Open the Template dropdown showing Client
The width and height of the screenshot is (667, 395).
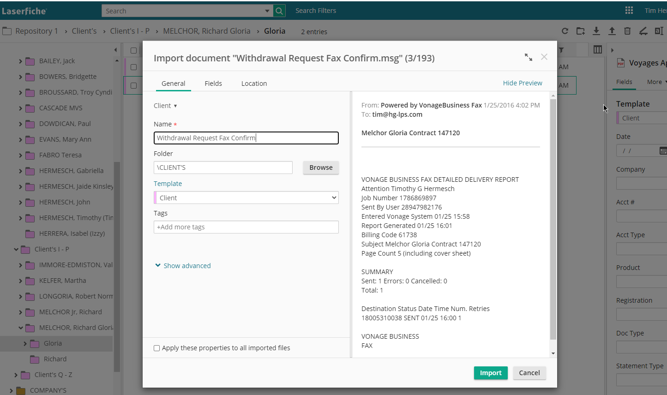[x=246, y=198]
